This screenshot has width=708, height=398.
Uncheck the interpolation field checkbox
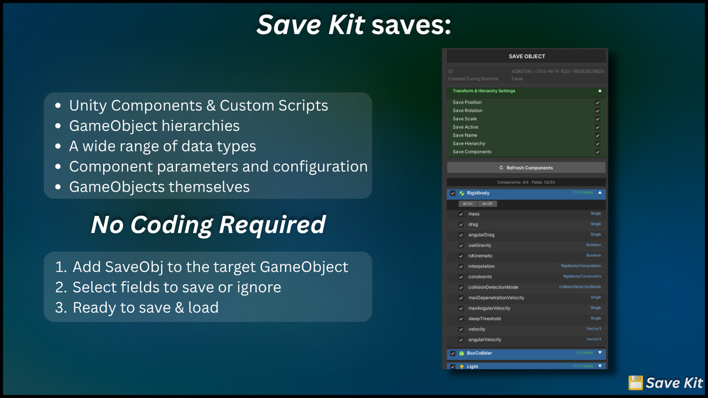pyautogui.click(x=461, y=267)
